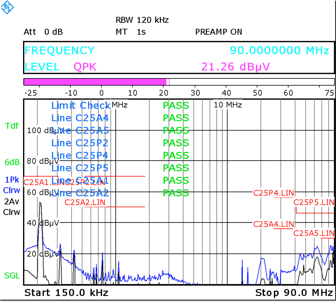336x303 pixels.
Task: Click the PREAMP ON status indicator
Action: (x=219, y=32)
